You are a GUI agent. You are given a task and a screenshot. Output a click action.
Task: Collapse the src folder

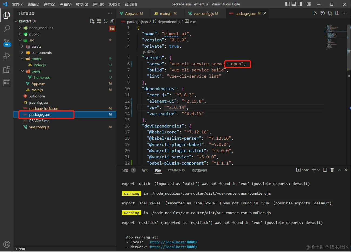tap(32, 40)
